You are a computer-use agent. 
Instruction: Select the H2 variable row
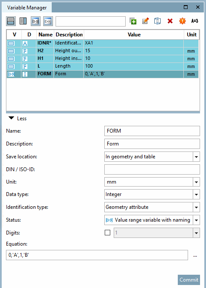tap(103, 51)
